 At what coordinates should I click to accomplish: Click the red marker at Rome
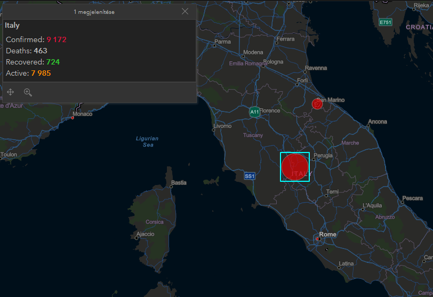(x=318, y=239)
